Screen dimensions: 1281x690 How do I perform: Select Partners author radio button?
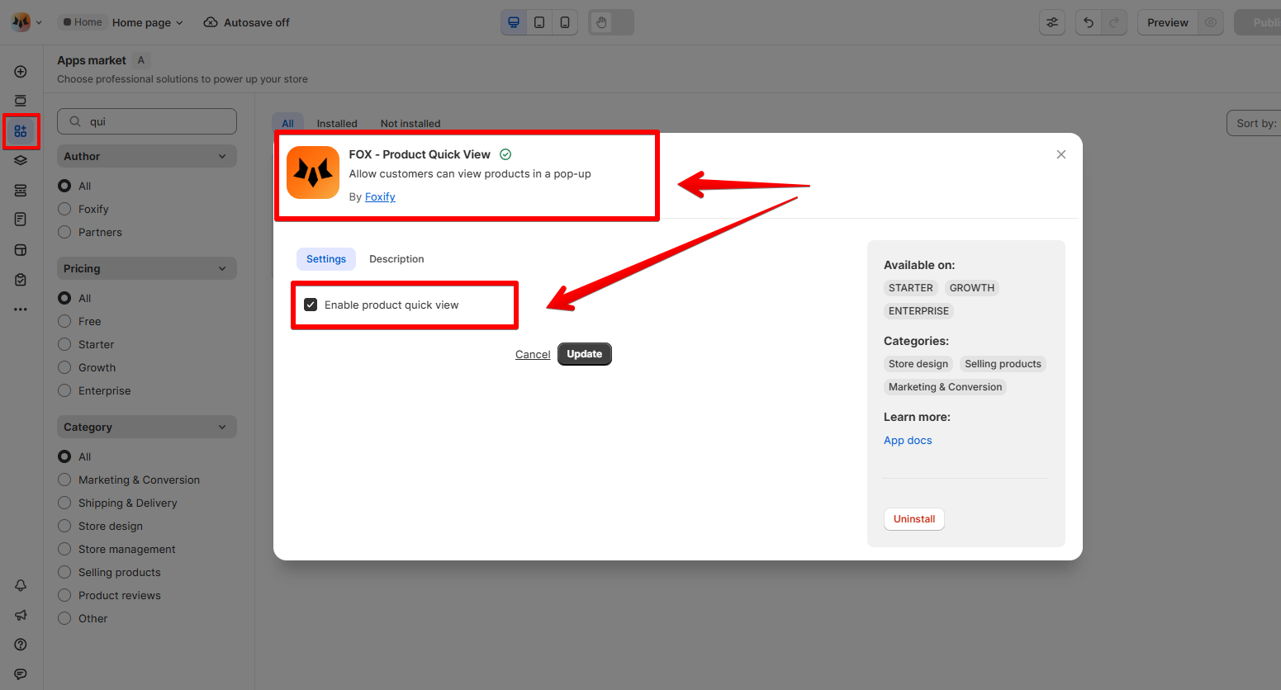pyautogui.click(x=64, y=232)
